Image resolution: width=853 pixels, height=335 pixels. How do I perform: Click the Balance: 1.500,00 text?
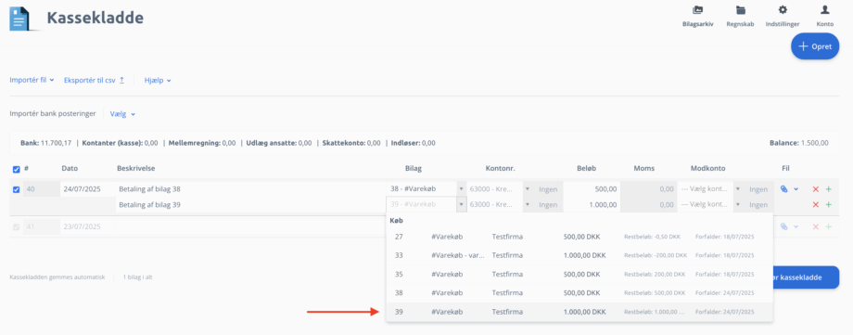point(798,143)
